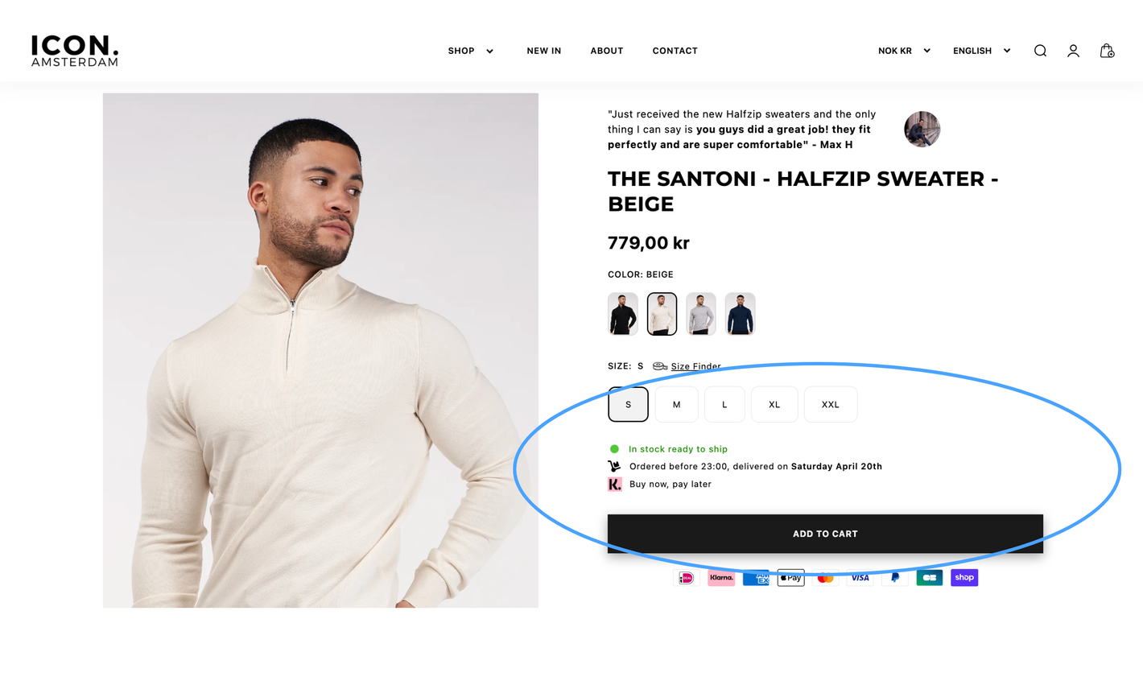The image size is (1143, 689).
Task: Open the account profile icon
Action: [1073, 51]
